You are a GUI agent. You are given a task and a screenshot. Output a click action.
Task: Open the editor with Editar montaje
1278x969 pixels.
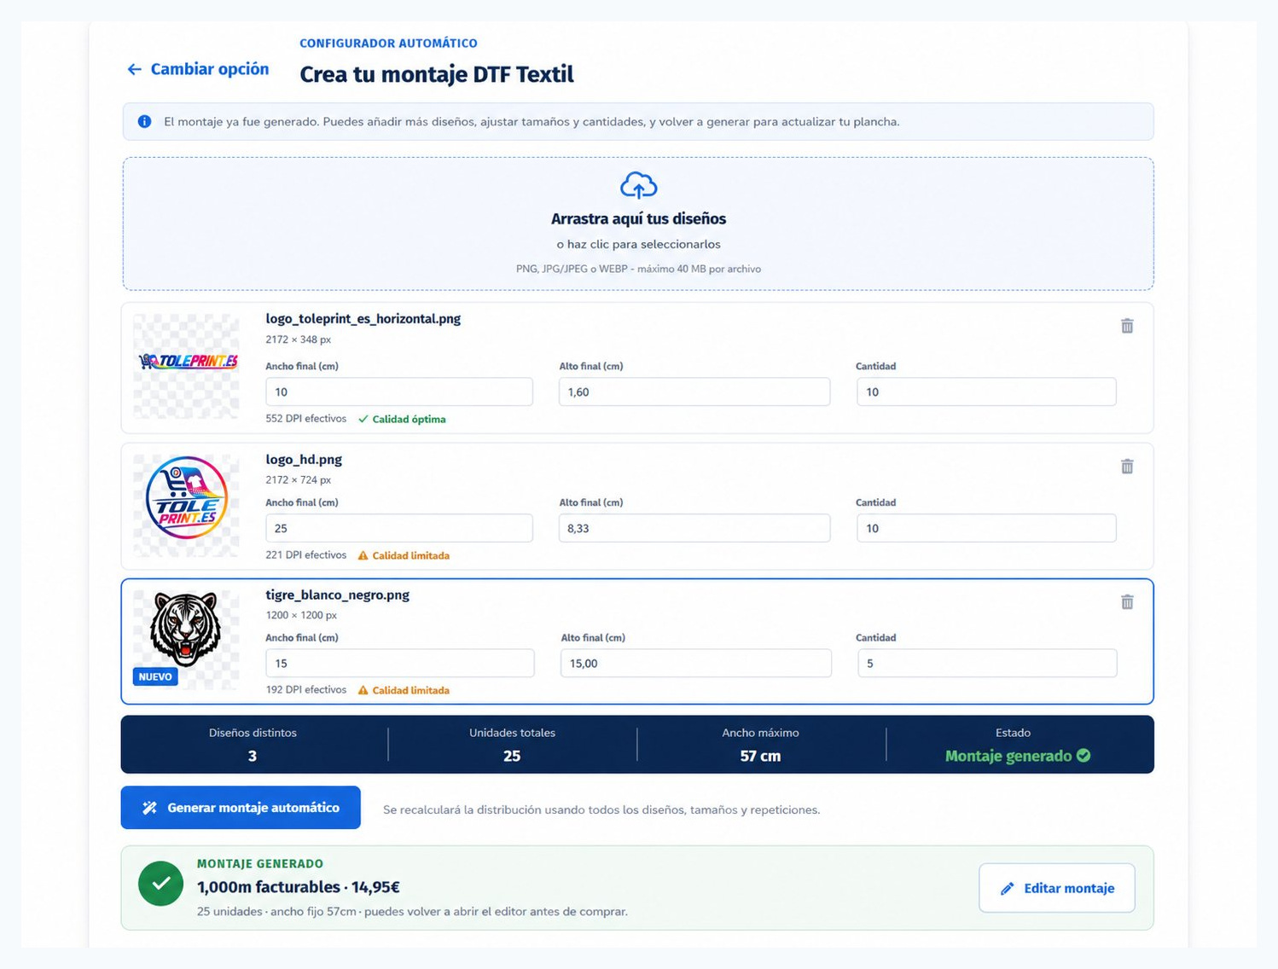[1057, 888]
